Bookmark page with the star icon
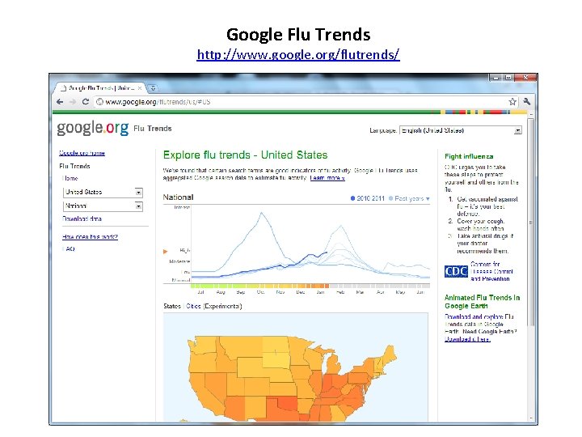 point(512,102)
